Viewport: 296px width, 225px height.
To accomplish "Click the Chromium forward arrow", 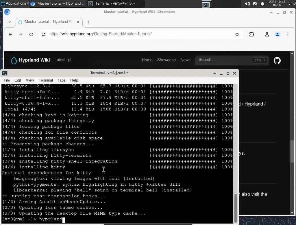I will pos(21,34).
